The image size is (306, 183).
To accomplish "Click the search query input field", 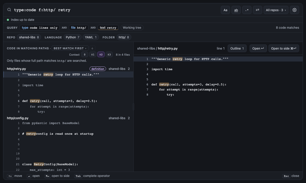I will tap(115, 10).
